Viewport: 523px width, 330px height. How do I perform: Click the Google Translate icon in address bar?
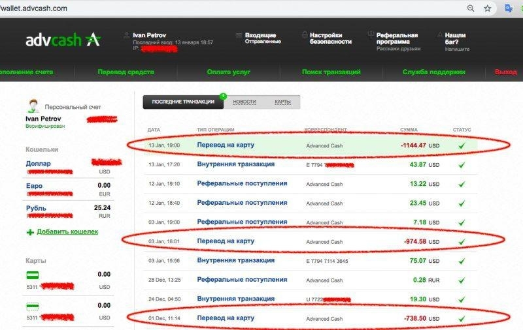[509, 8]
